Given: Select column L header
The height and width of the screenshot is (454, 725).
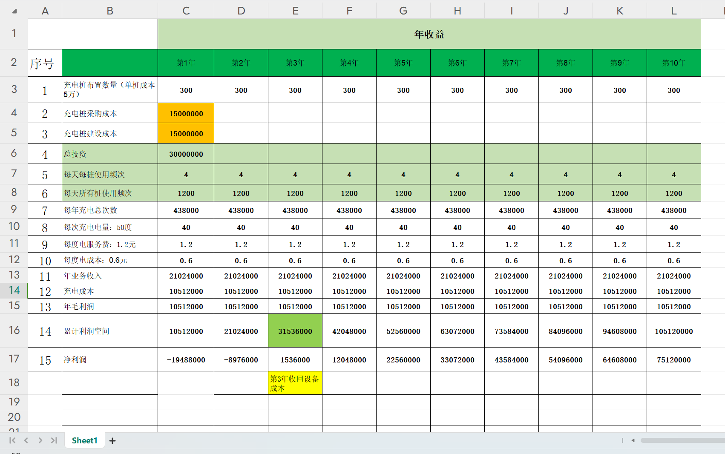Looking at the screenshot, I should tap(674, 11).
